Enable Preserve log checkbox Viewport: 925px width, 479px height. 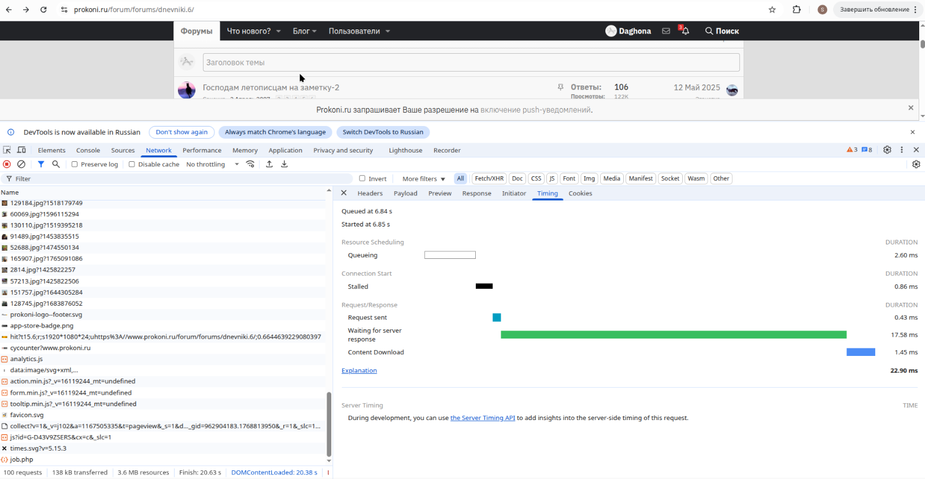[x=75, y=164]
